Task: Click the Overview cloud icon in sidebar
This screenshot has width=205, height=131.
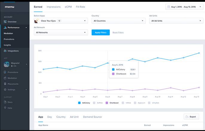Action: coord(5,22)
